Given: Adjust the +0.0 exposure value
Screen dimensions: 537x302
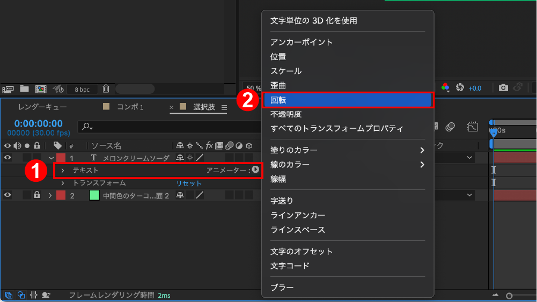Looking at the screenshot, I should (x=475, y=89).
